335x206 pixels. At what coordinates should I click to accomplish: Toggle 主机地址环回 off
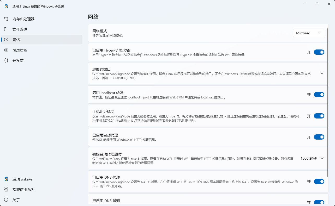click(x=319, y=116)
